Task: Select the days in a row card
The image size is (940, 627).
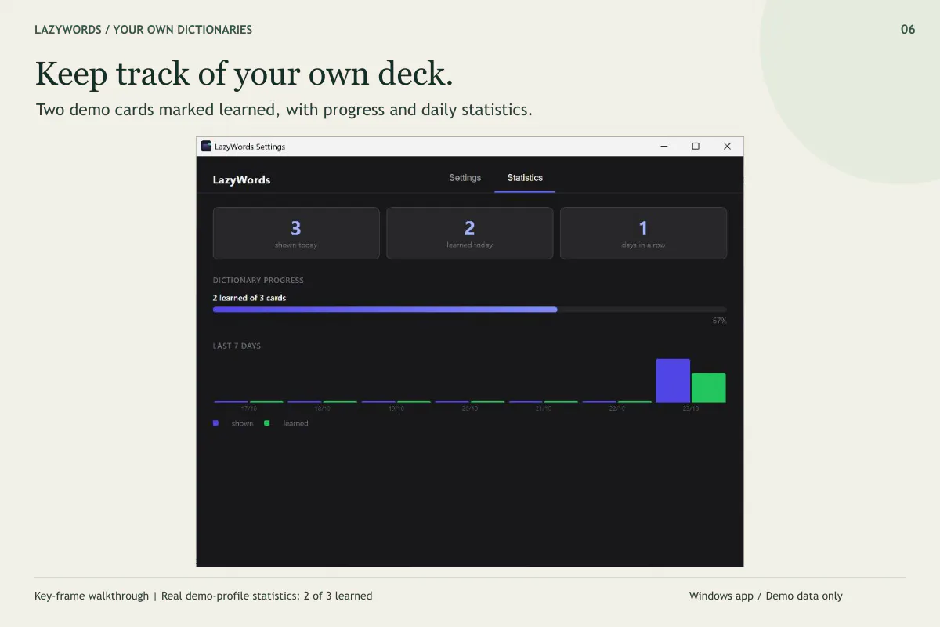Action: coord(643,233)
